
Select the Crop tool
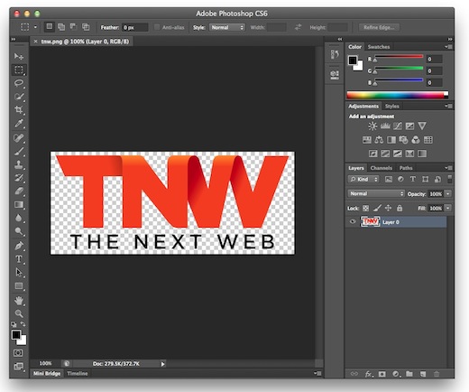tap(19, 109)
